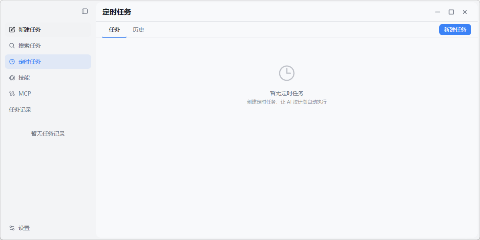Open the 技能 page label in sidebar
The height and width of the screenshot is (240, 480).
(24, 78)
